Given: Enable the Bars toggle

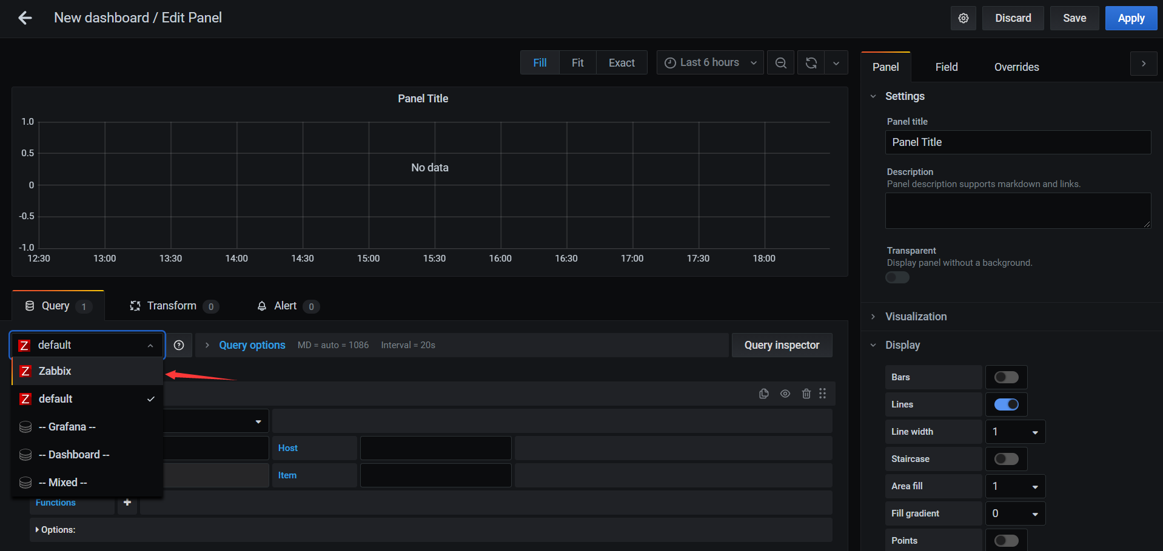Looking at the screenshot, I should [1007, 377].
